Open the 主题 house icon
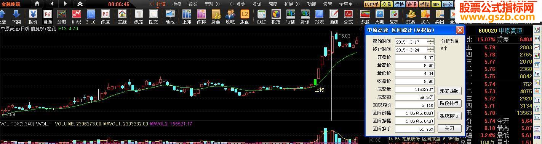Screen dimensions: 542x144 point(122,17)
